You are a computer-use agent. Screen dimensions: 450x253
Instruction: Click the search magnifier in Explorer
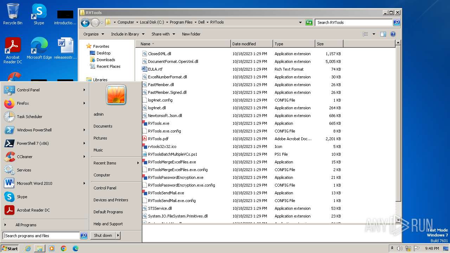pos(396,22)
